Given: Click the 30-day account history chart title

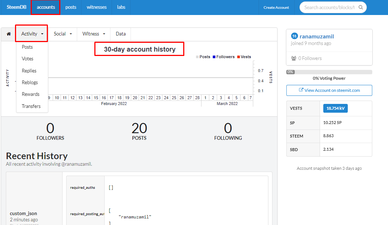Looking at the screenshot, I should (140, 49).
